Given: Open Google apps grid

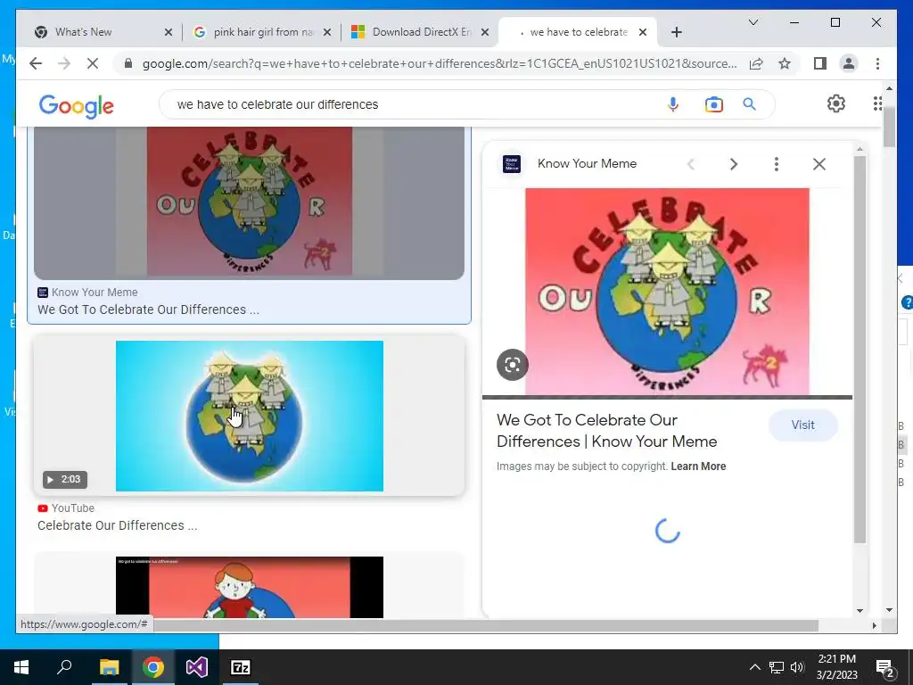Looking at the screenshot, I should click(x=877, y=103).
